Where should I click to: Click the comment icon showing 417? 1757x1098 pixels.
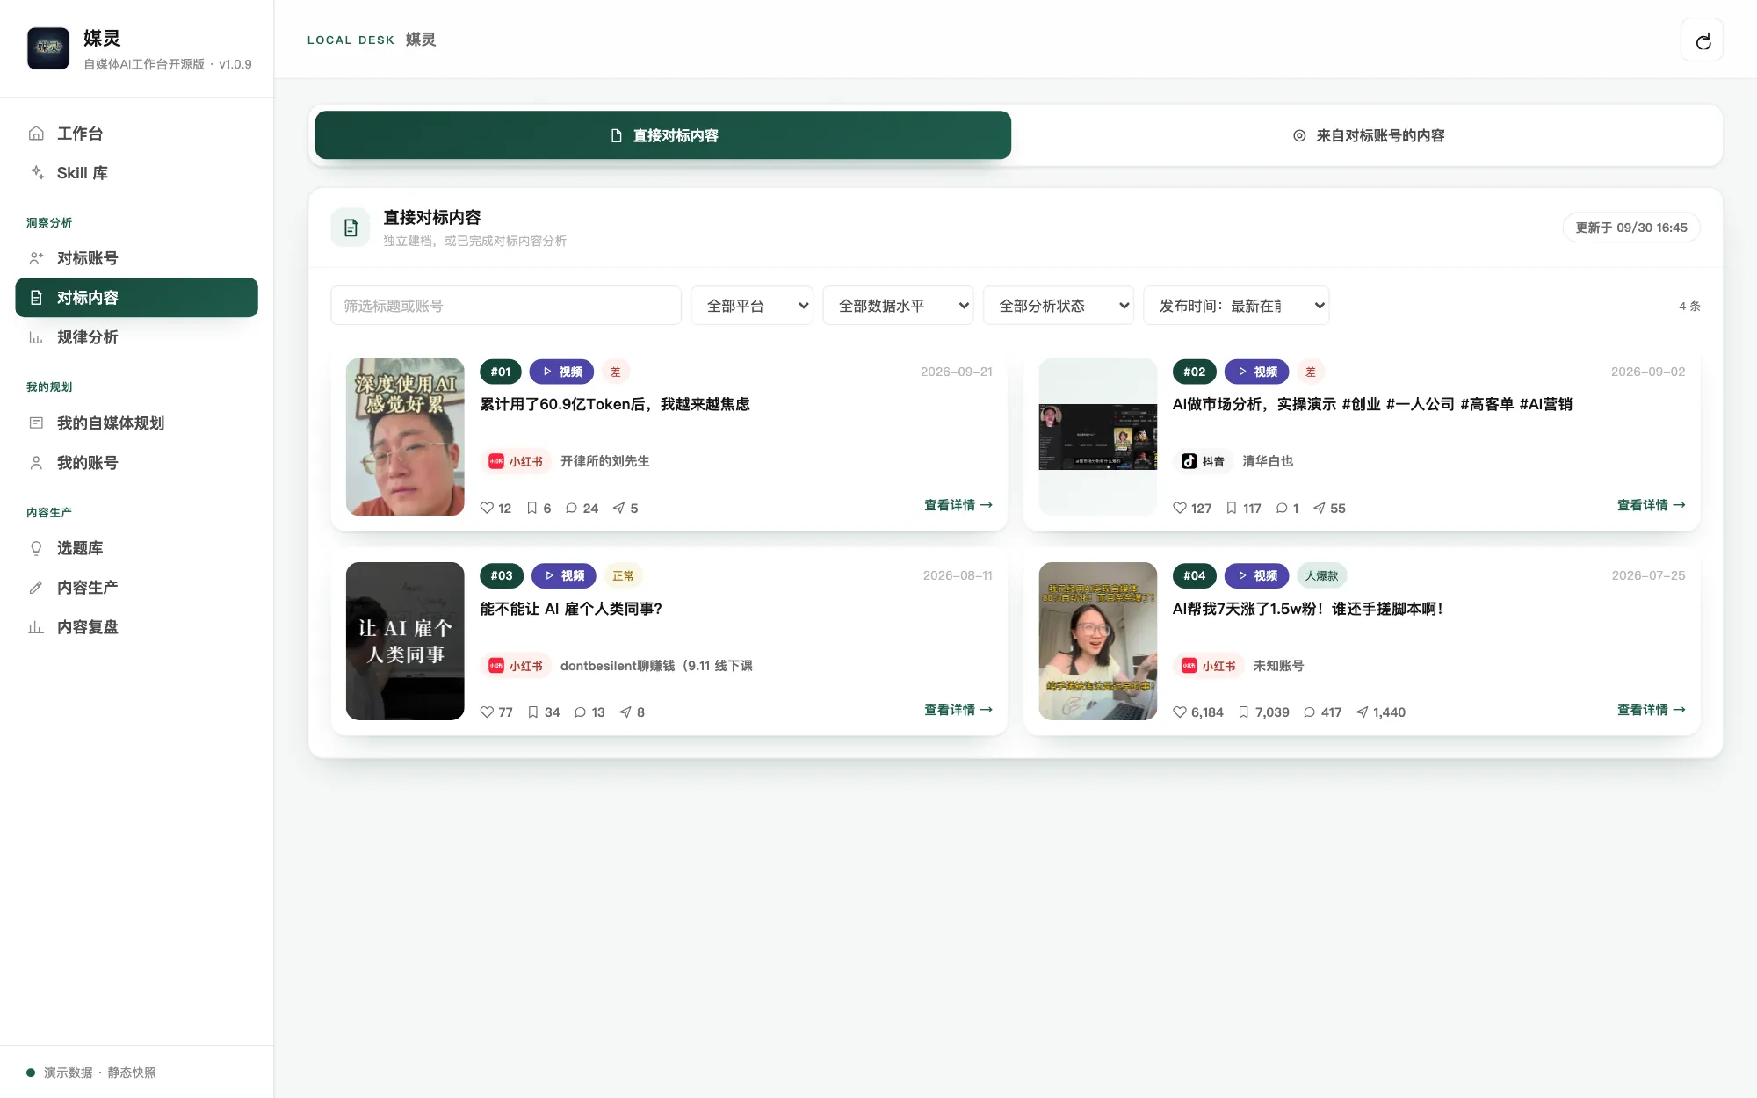(1310, 712)
